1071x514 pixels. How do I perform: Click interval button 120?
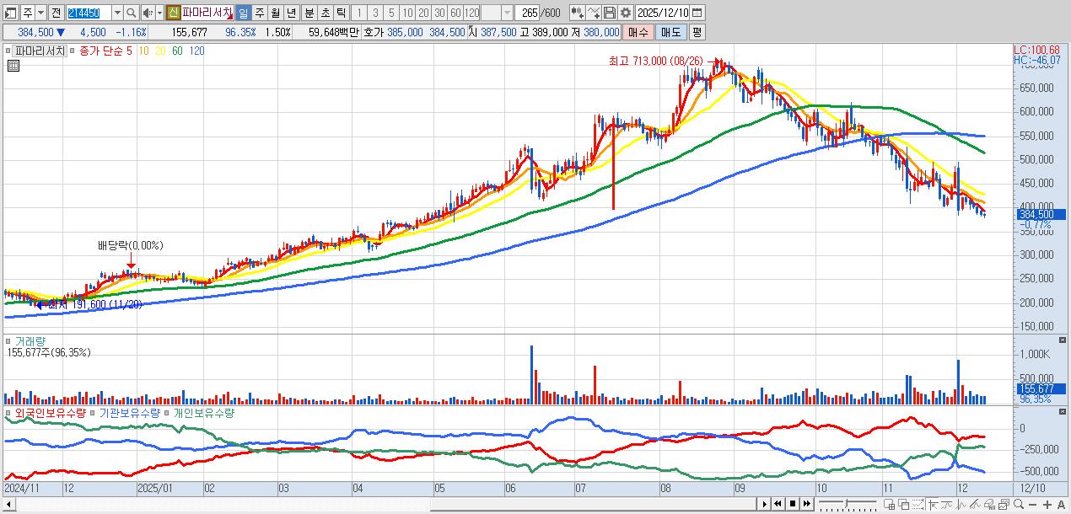coord(471,13)
